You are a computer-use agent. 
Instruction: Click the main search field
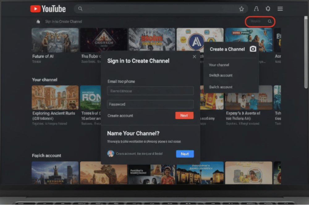click(x=161, y=9)
